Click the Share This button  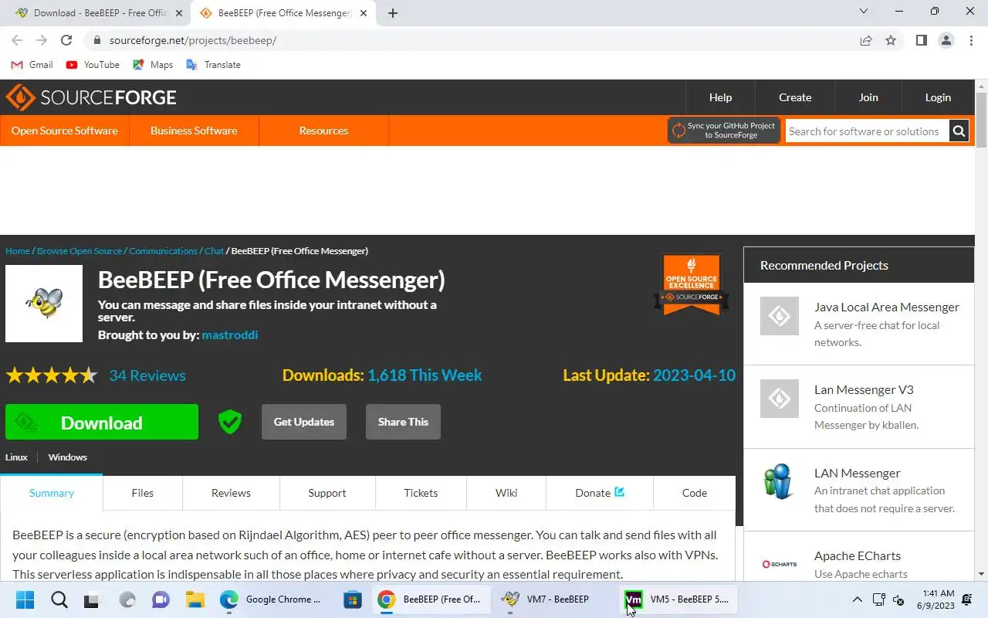pyautogui.click(x=403, y=422)
